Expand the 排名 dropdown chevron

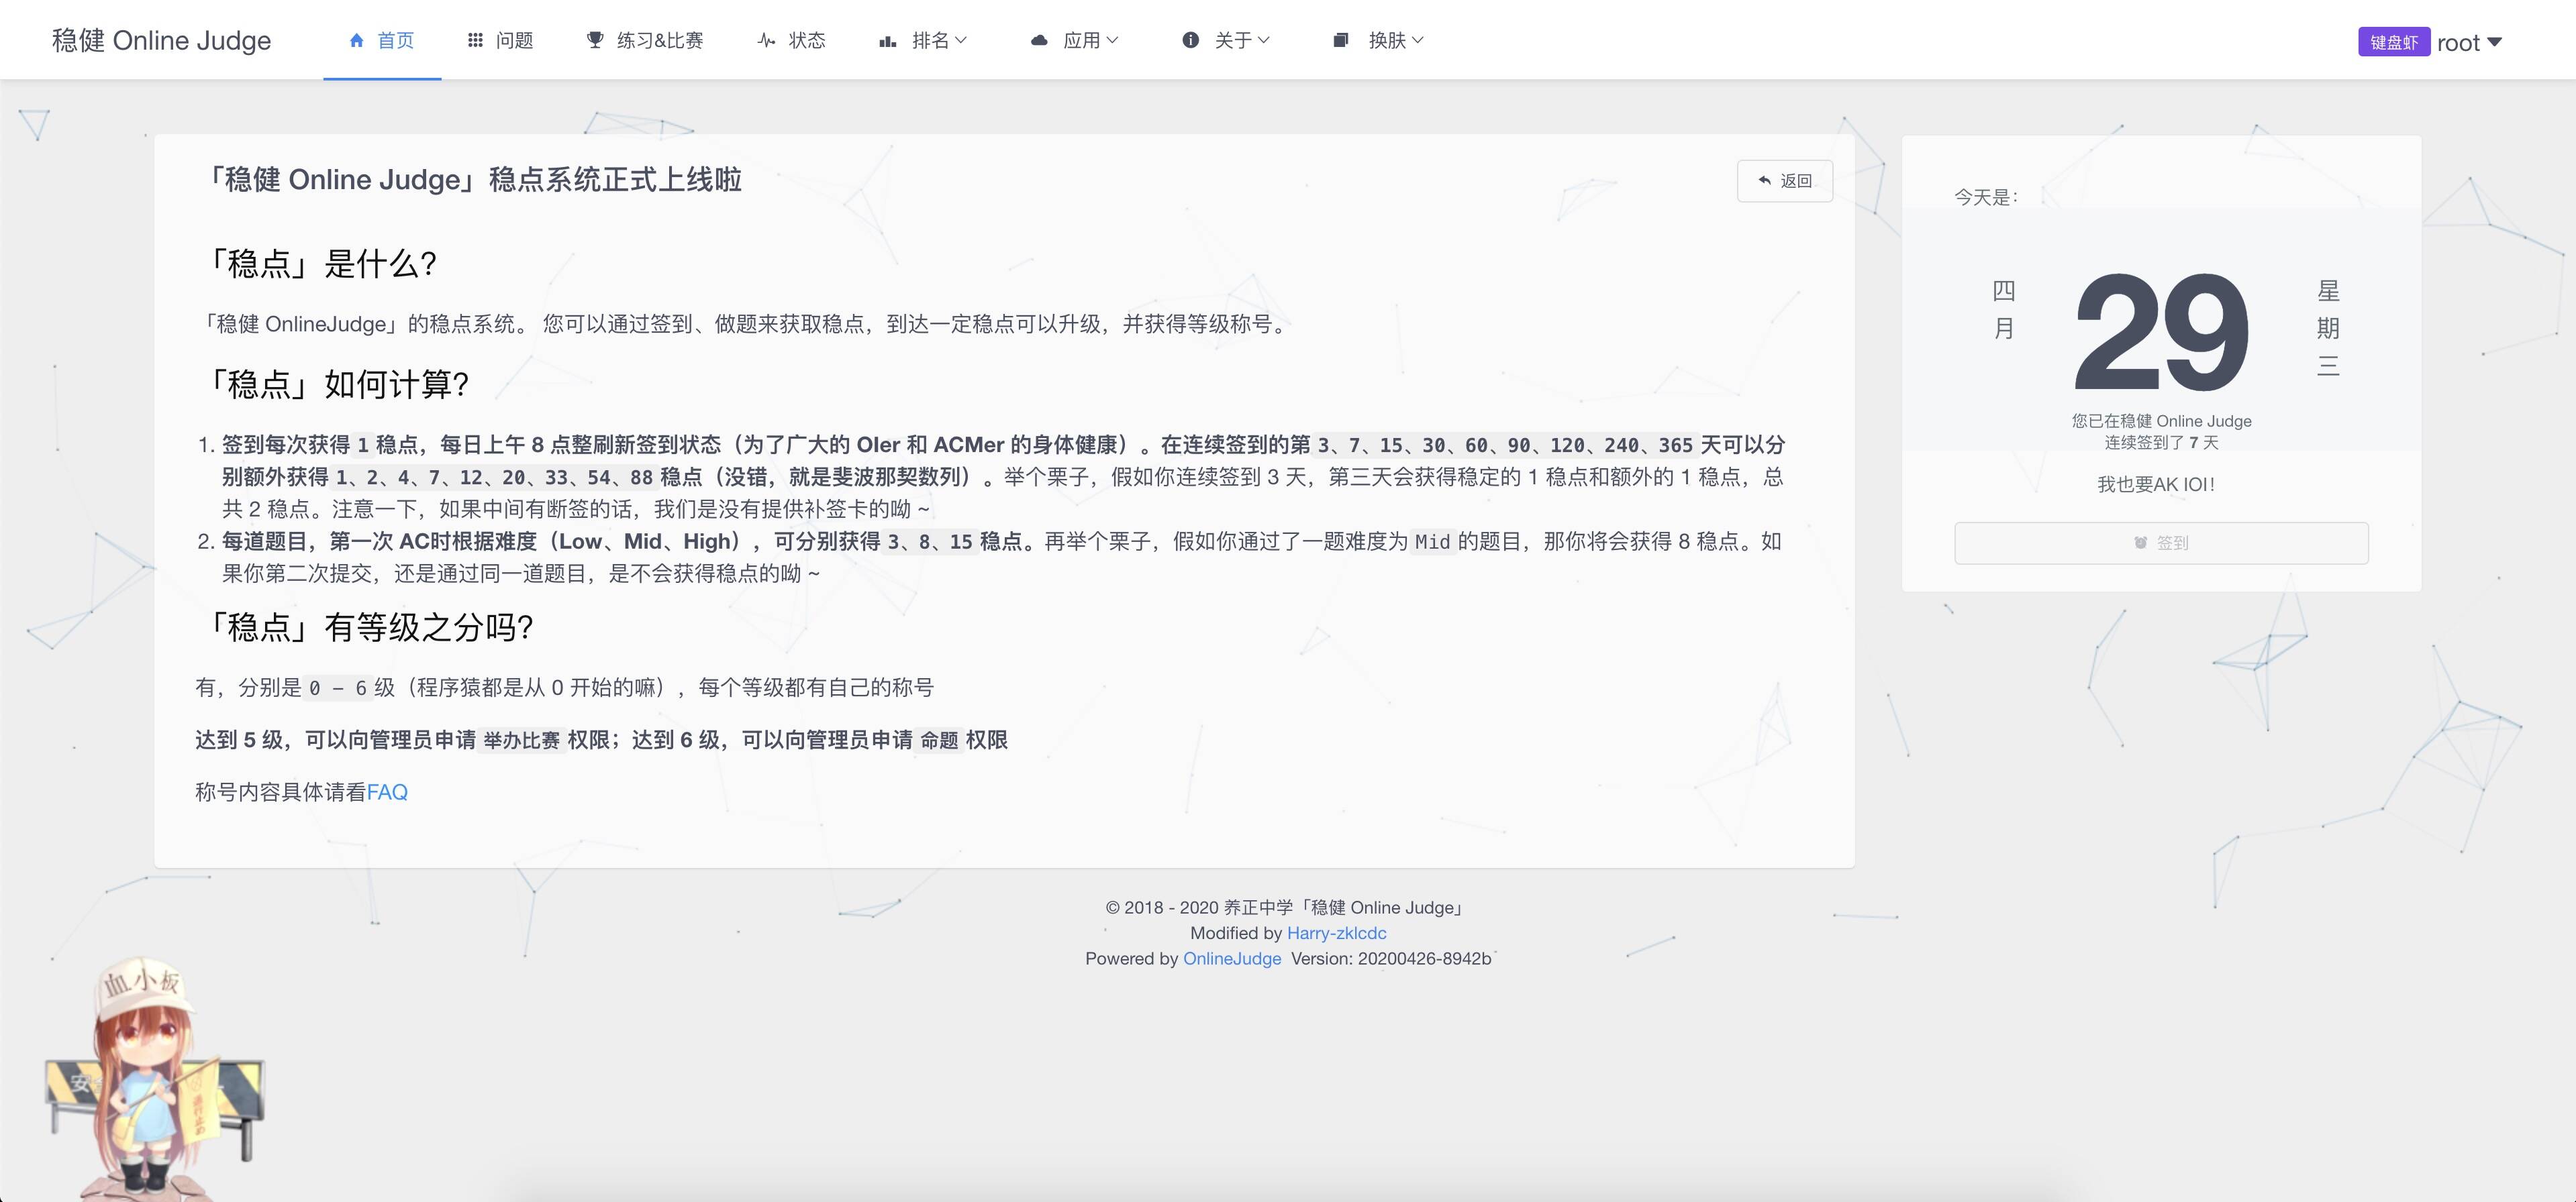pos(961,40)
